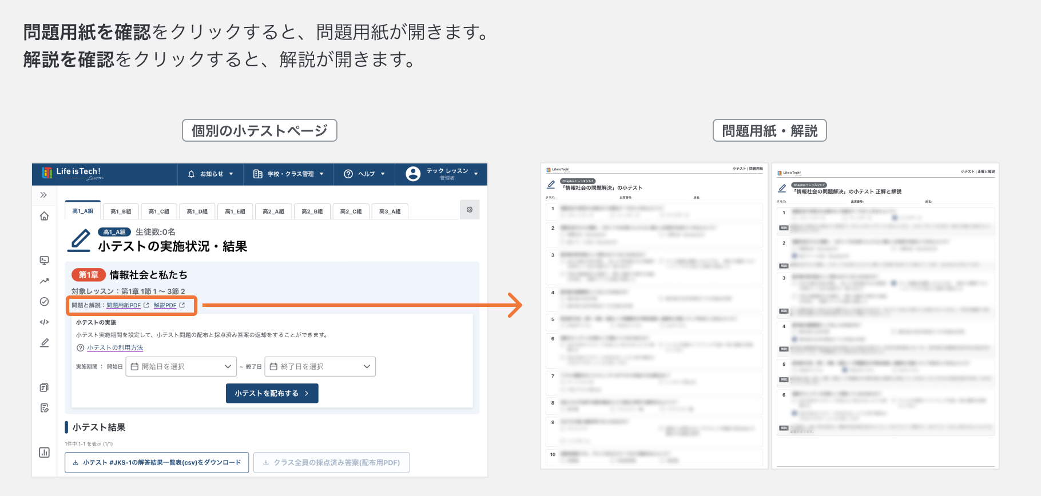Open the 終了日を選択 date dropdown
The image size is (1041, 496).
point(320,367)
